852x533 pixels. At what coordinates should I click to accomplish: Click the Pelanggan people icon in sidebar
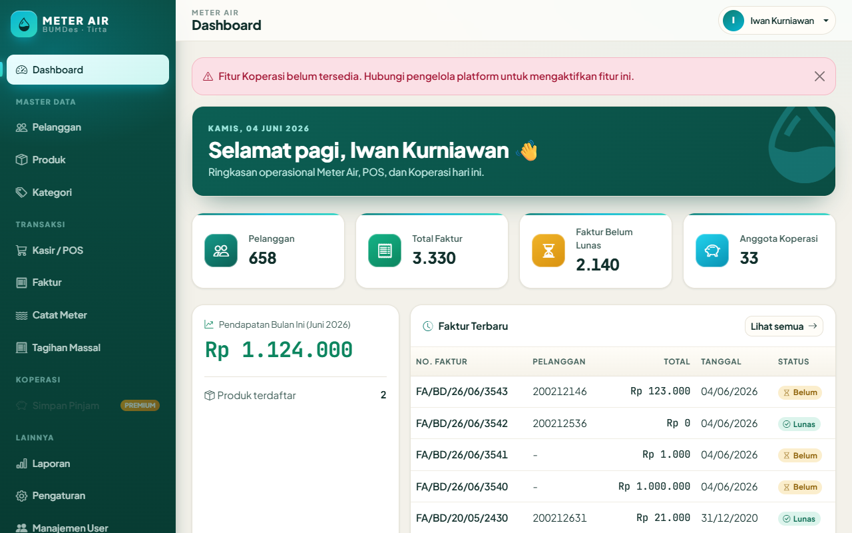point(21,127)
